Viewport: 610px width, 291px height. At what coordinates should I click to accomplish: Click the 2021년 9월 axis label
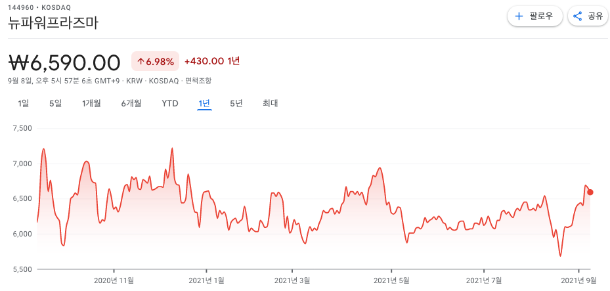click(578, 280)
